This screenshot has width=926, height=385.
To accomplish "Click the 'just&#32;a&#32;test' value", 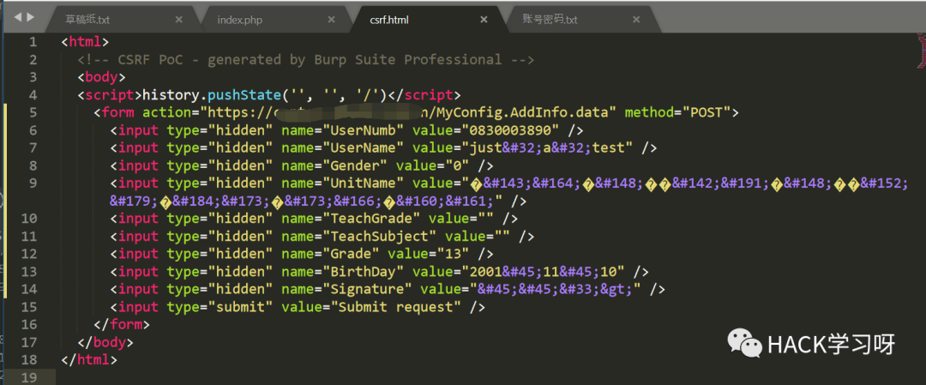I will [x=548, y=147].
